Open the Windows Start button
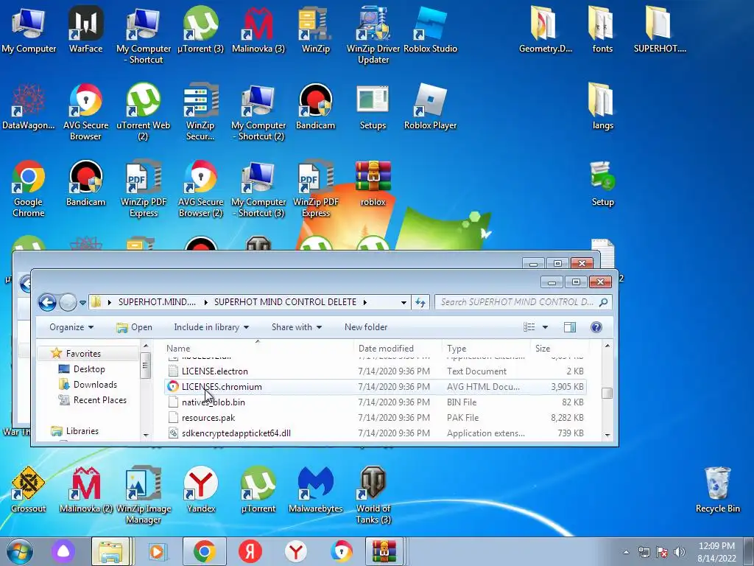The width and height of the screenshot is (754, 566). [19, 551]
